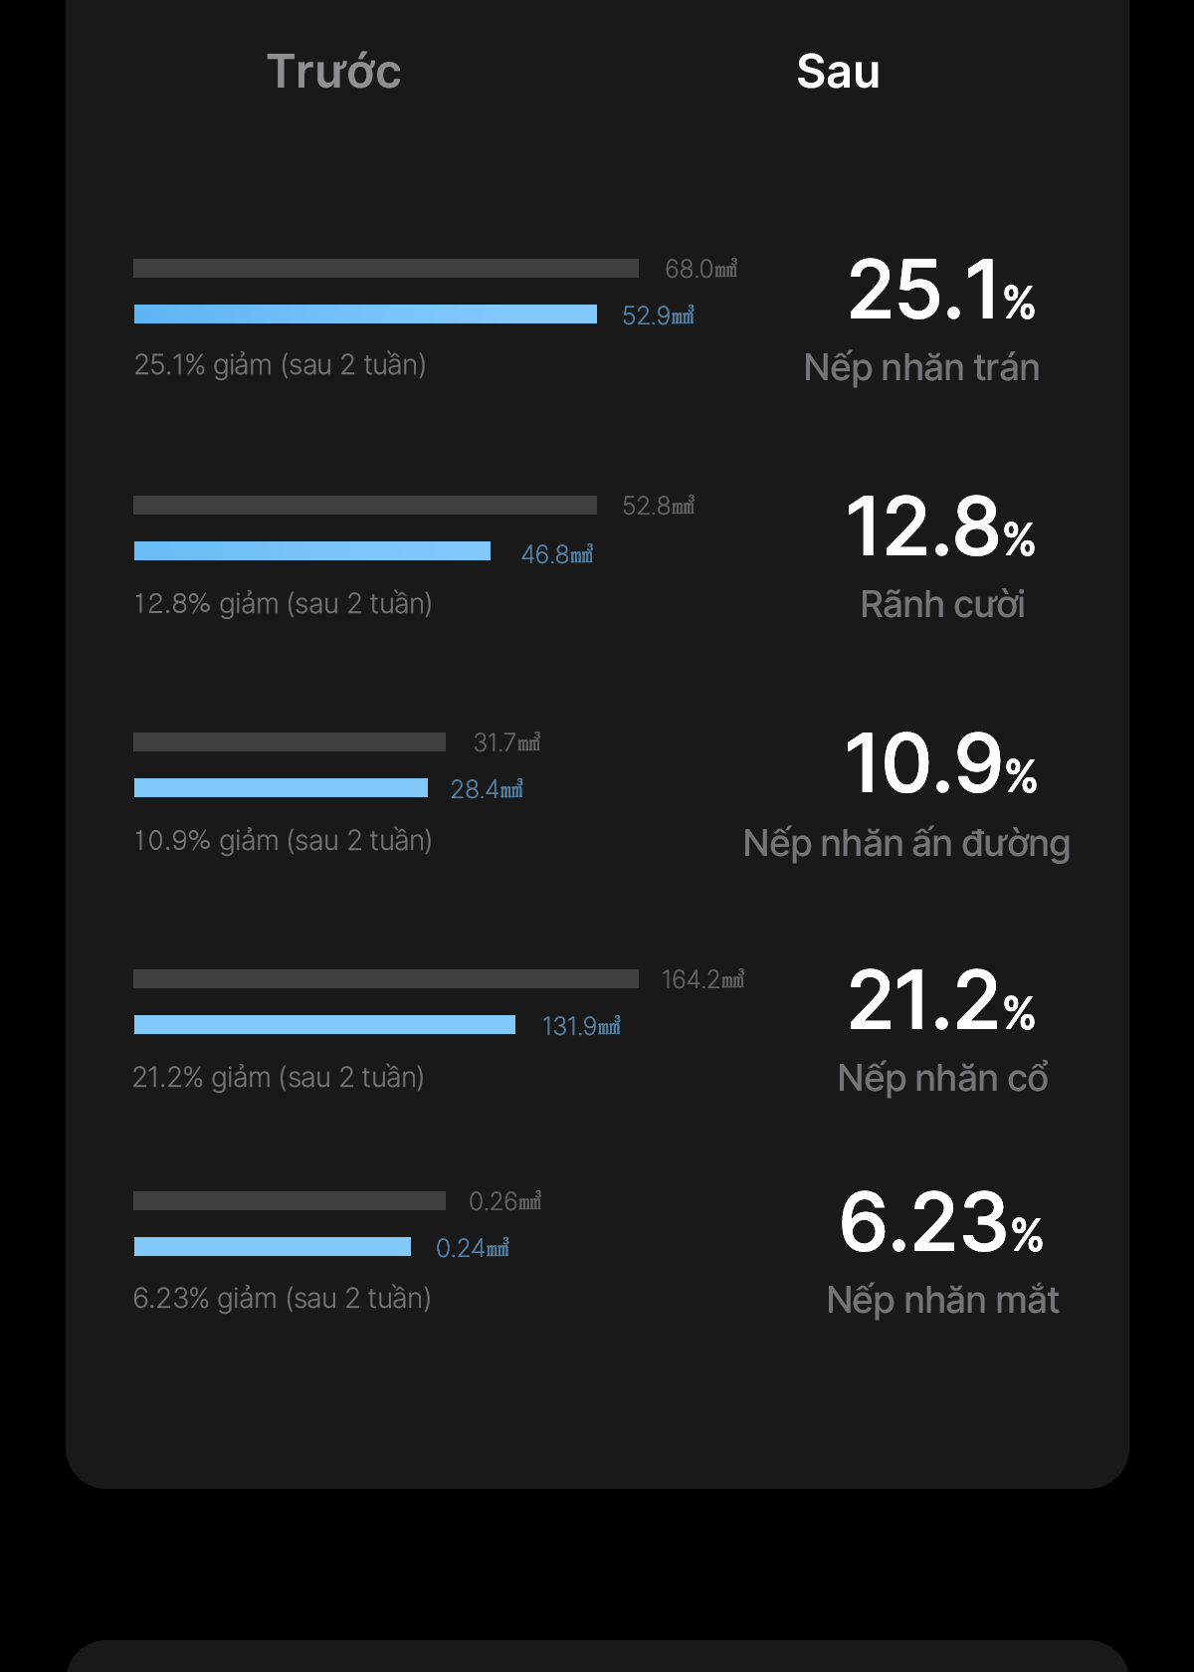Select the 25.1% forehead wrinkle value

(x=941, y=290)
